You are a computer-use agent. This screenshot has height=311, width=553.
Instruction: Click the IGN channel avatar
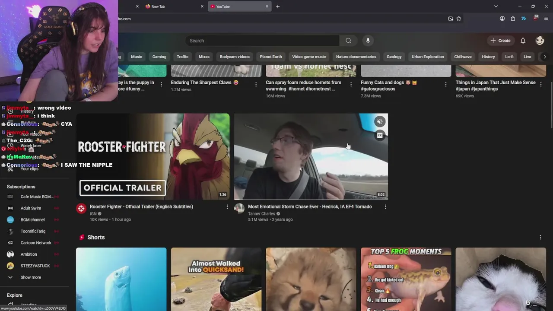click(x=81, y=209)
